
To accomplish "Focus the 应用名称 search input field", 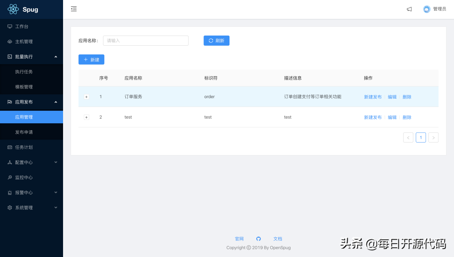I will coord(145,41).
